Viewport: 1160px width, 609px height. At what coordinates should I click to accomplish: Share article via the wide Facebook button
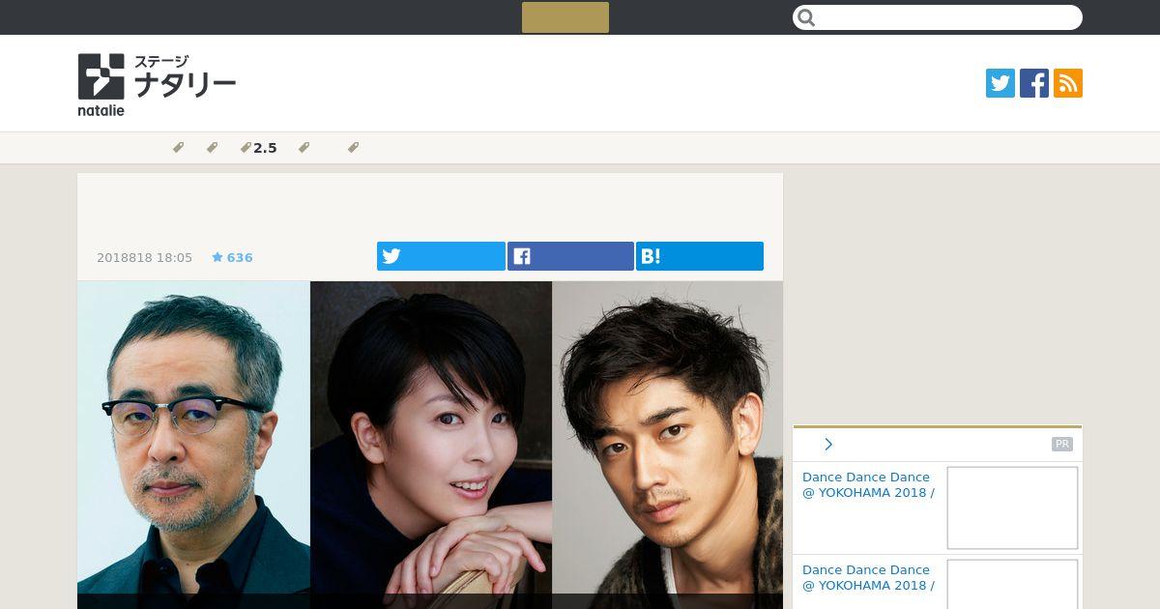coord(570,256)
